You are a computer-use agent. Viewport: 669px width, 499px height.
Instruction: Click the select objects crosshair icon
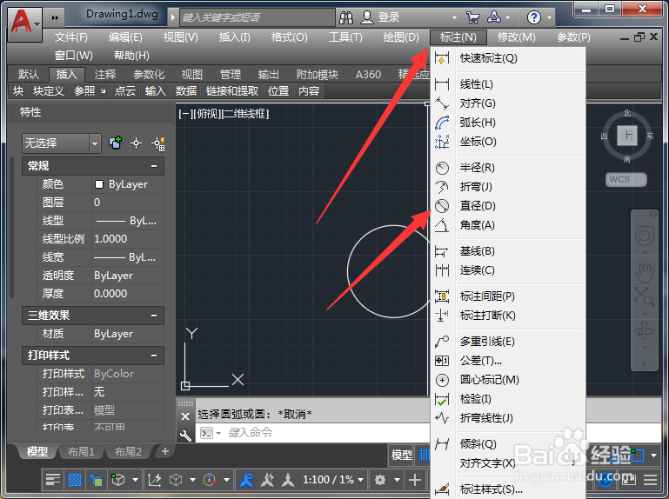(136, 143)
